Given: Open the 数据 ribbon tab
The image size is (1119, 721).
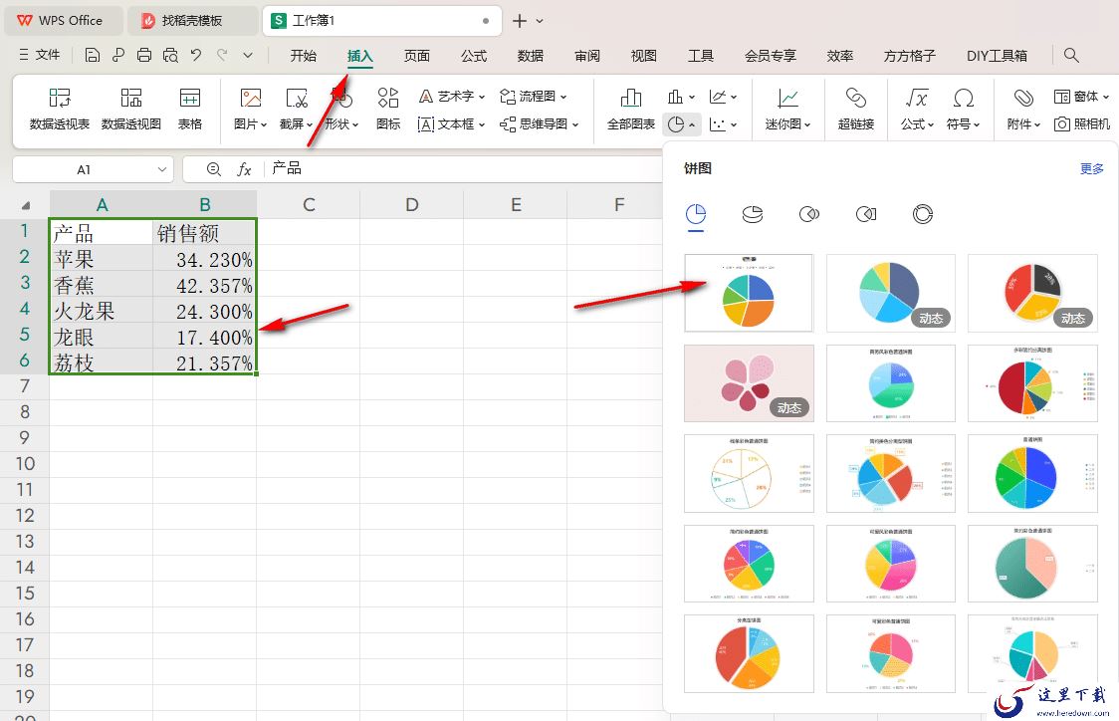Looking at the screenshot, I should click(531, 56).
